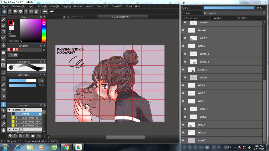
Task: Switch to [cloud] UNTITLED:r1 tab
Action: [72, 17]
